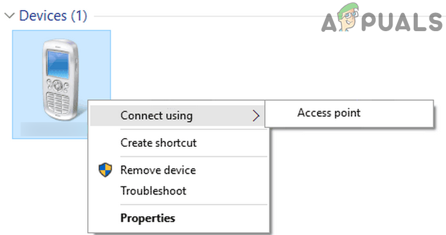Viewport: 446px width, 235px height.
Task: Run Troubleshoot from the context menu
Action: tap(153, 191)
